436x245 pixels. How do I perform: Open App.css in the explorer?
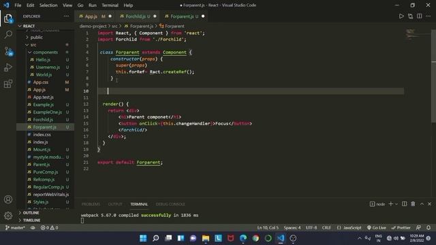(46, 82)
